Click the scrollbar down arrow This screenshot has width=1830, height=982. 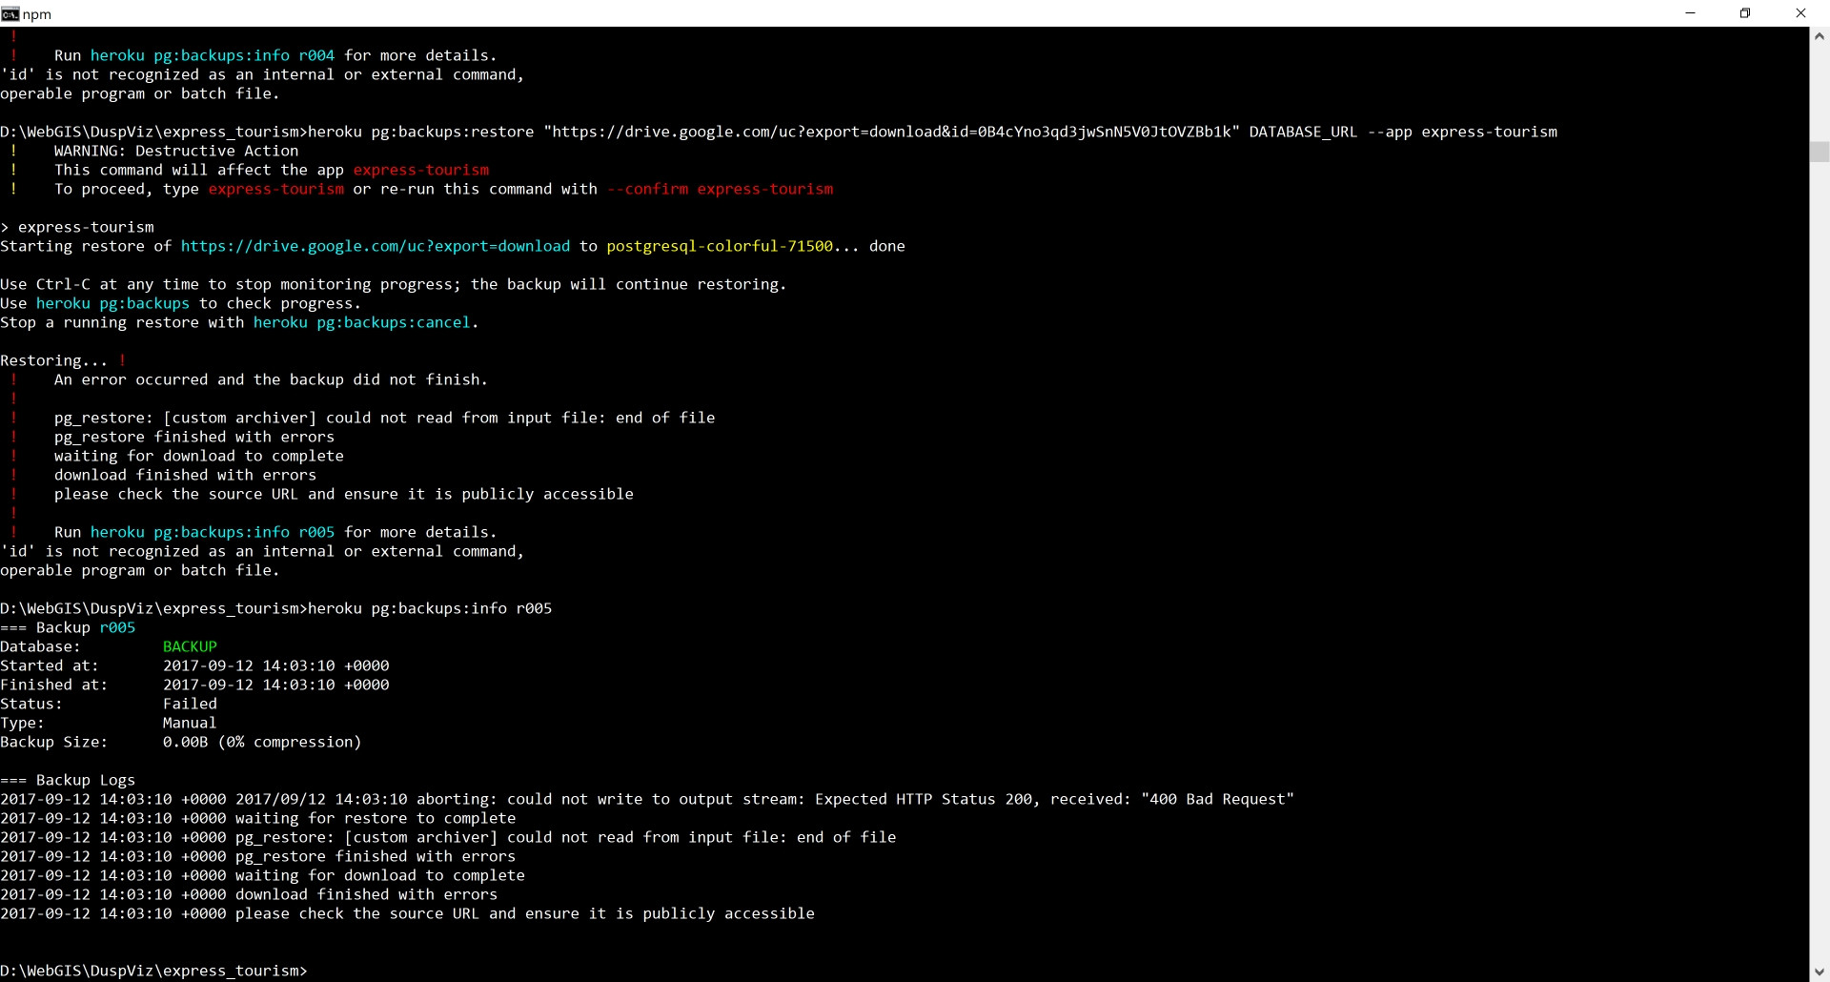1820,972
